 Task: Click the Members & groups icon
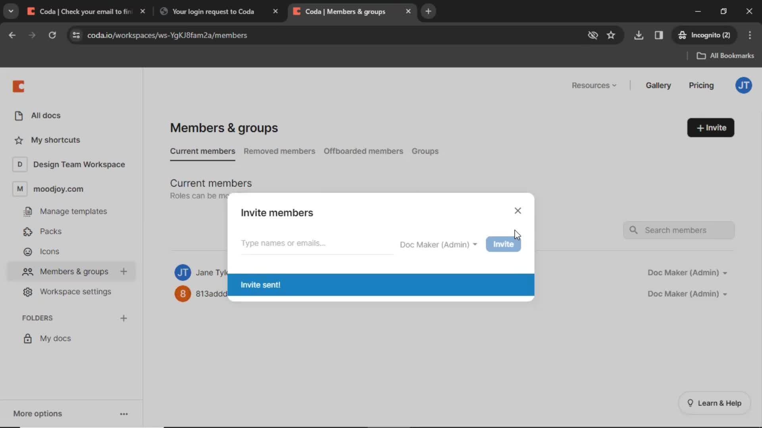click(27, 271)
